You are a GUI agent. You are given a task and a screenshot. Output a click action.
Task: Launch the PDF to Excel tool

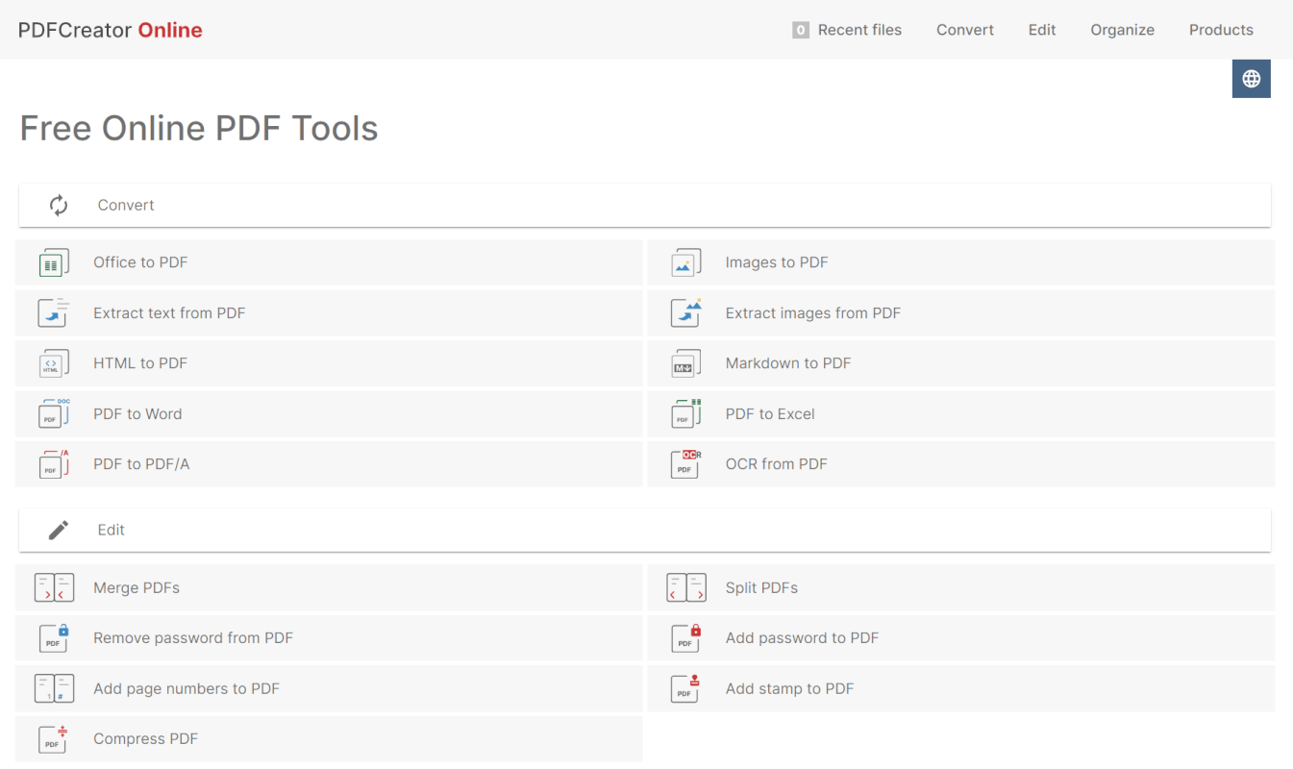point(961,413)
